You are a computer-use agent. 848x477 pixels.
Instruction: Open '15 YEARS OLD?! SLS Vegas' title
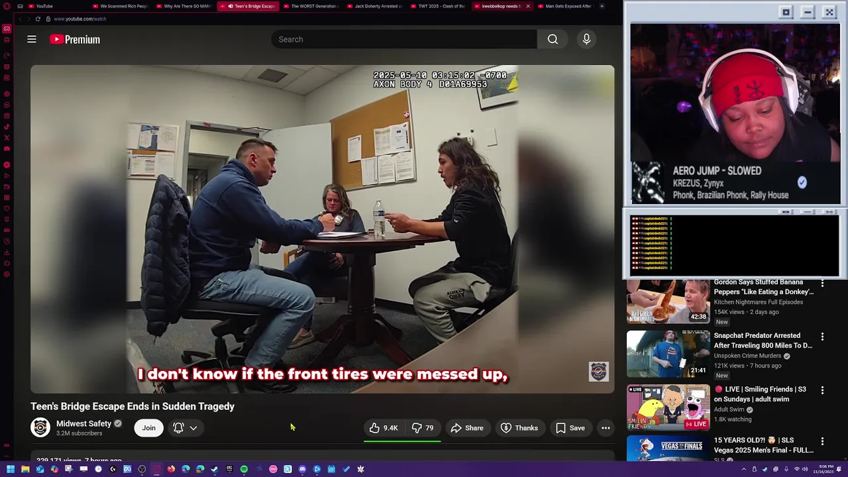click(764, 445)
